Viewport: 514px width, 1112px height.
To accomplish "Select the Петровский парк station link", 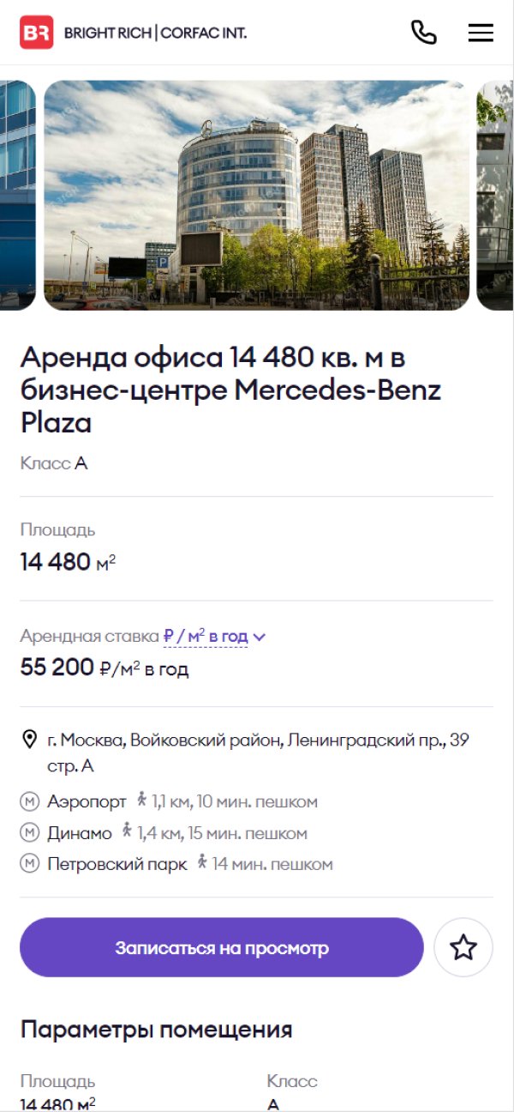I will 117,864.
